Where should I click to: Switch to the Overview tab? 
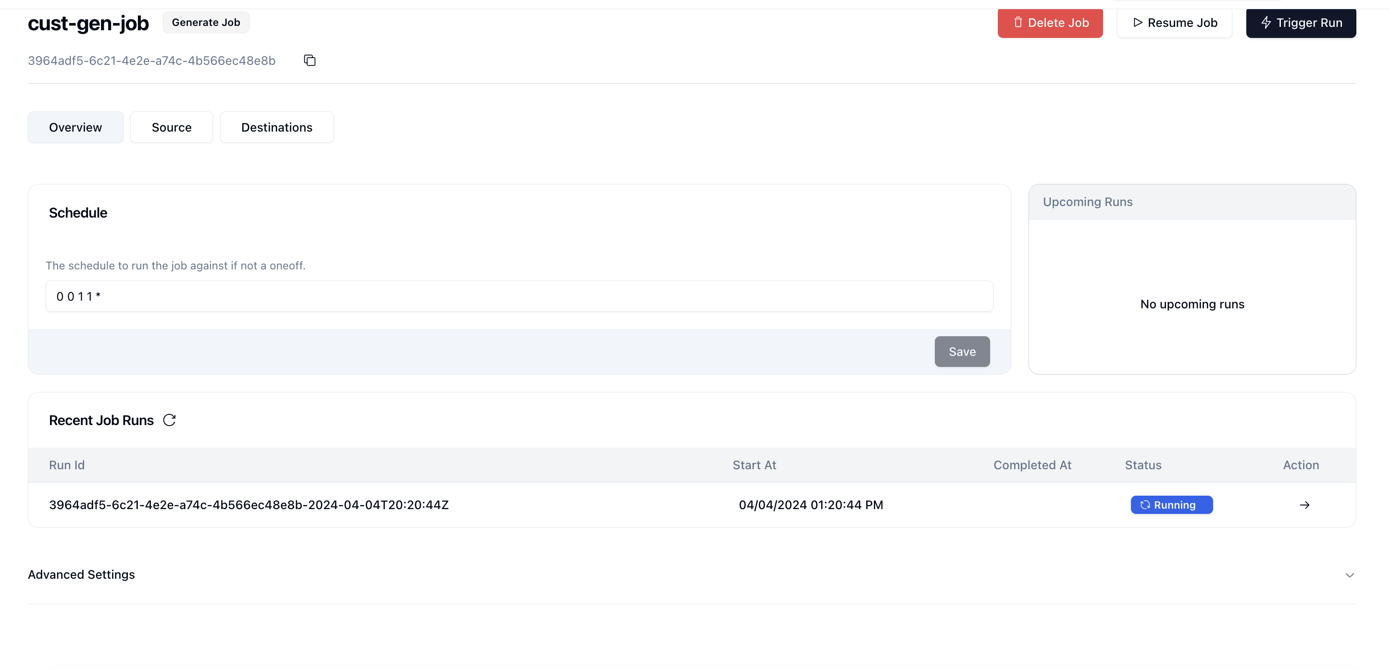[75, 127]
